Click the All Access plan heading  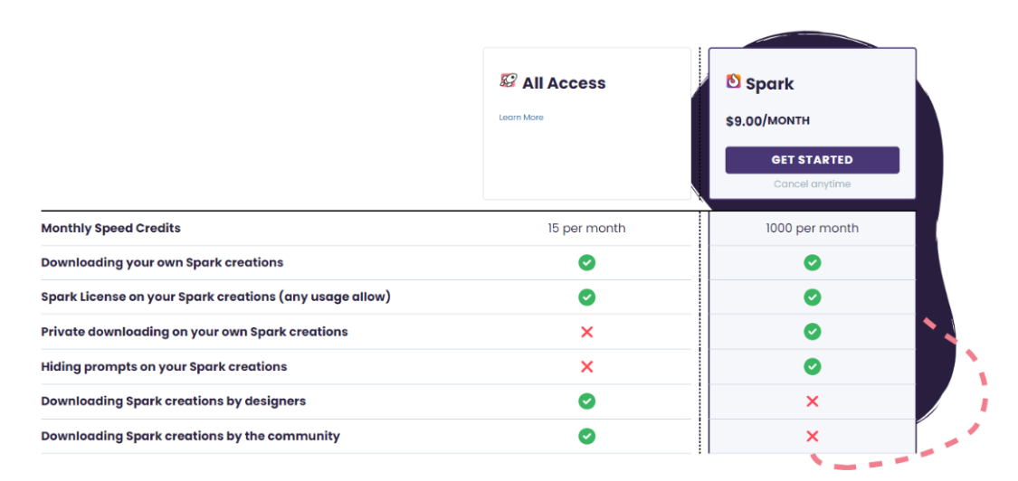[564, 83]
